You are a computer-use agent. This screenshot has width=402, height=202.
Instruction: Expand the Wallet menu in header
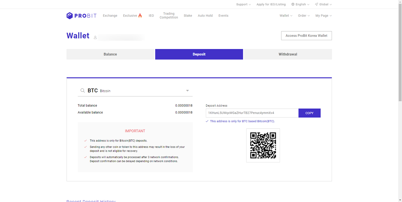(x=286, y=15)
